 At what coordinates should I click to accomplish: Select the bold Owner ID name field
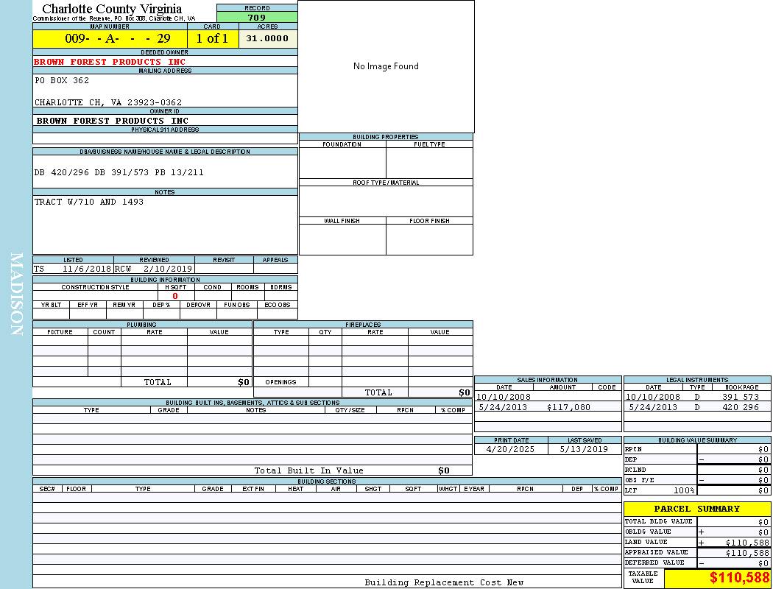pyautogui.click(x=113, y=121)
